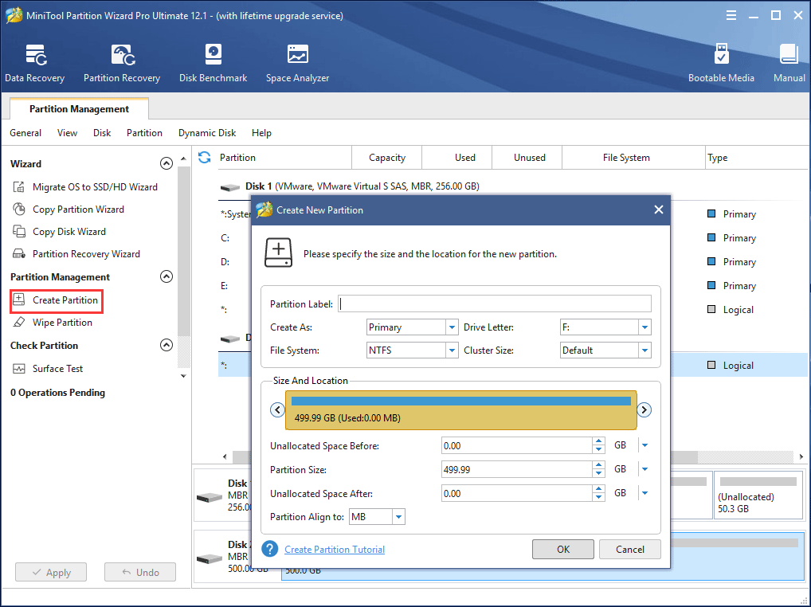Switch to the Partition Management tab
Viewport: 811px width, 607px height.
coord(79,108)
